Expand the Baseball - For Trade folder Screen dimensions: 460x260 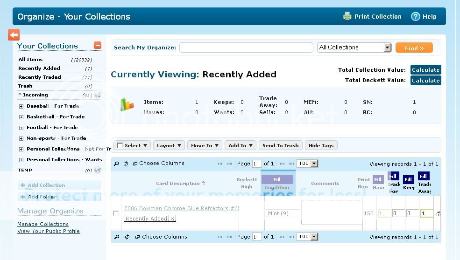[21, 106]
